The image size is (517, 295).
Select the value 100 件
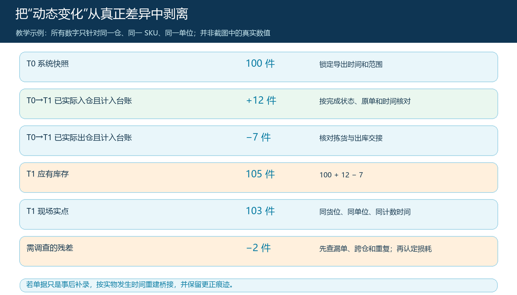point(260,63)
